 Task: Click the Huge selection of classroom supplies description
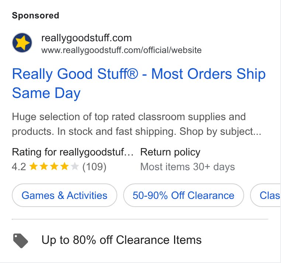[136, 124]
